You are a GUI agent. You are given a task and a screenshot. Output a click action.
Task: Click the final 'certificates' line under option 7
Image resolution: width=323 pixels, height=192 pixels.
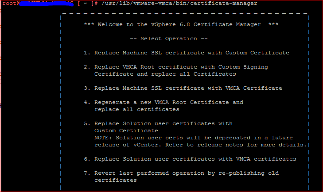click(x=115, y=180)
